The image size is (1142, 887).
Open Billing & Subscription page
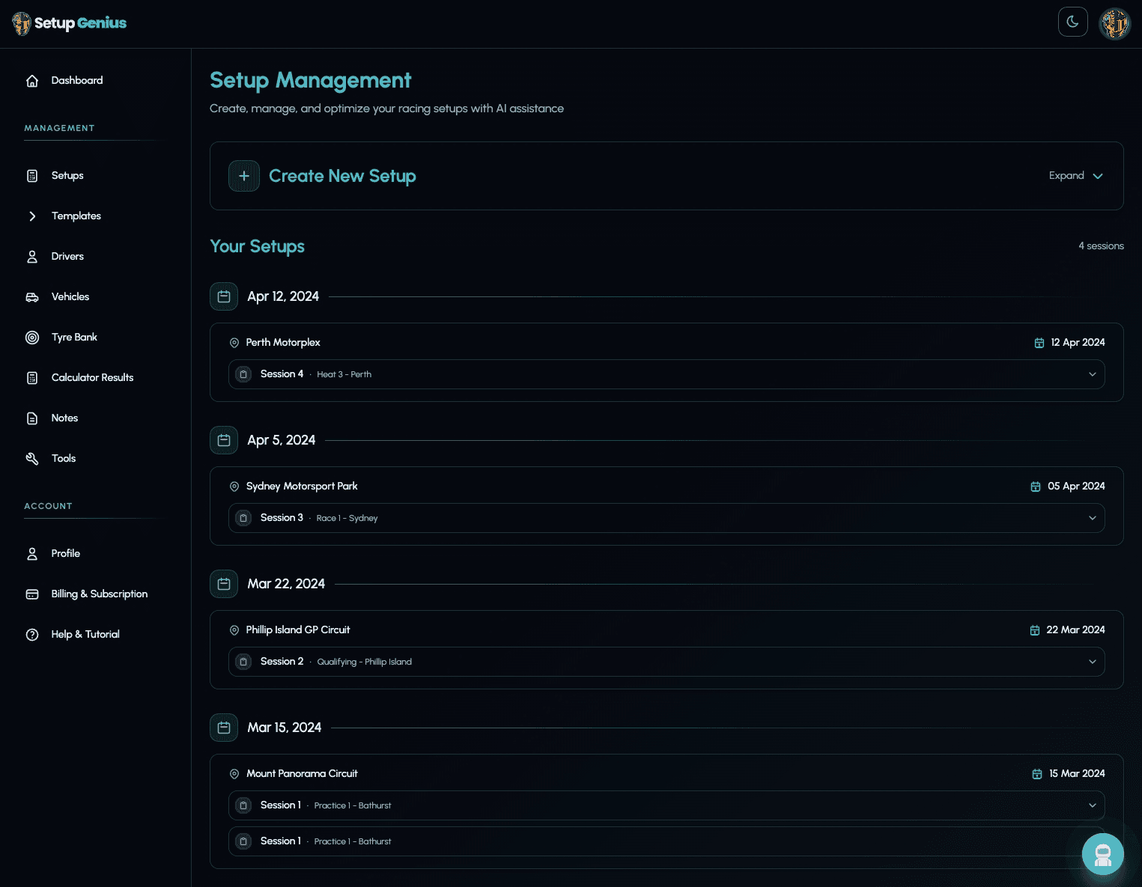point(96,594)
